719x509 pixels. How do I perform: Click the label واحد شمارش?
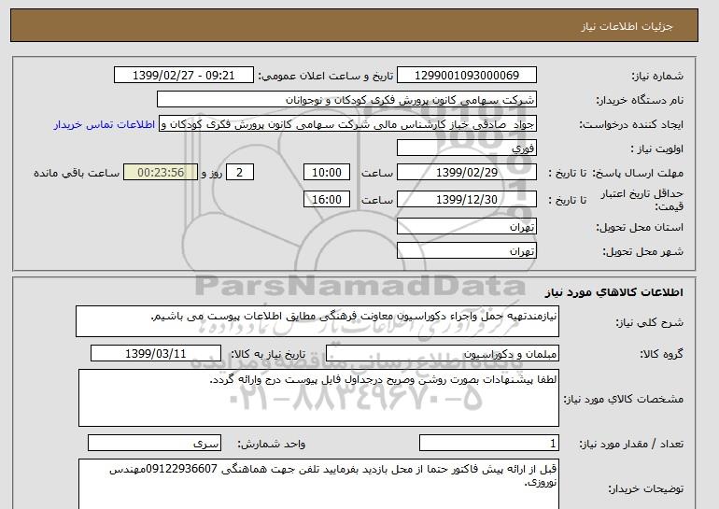(x=272, y=444)
